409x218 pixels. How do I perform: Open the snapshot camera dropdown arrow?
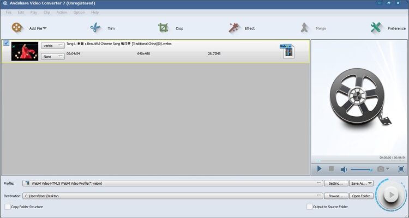pyautogui.click(x=388, y=169)
